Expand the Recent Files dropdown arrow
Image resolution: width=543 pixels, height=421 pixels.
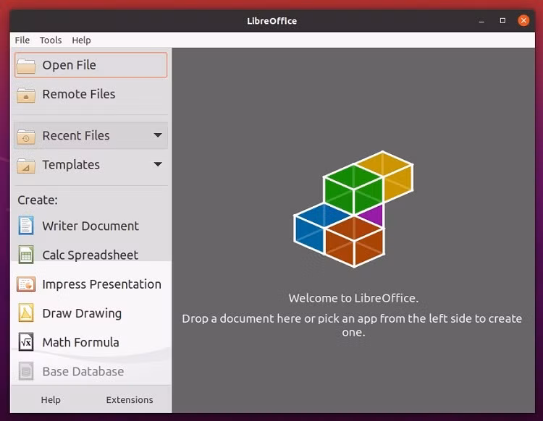158,135
